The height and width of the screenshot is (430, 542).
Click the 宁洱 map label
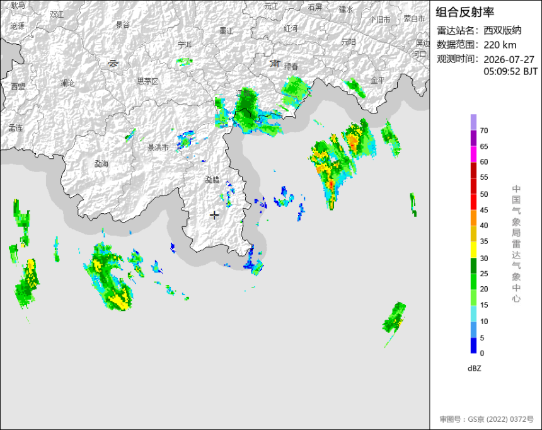(x=185, y=45)
